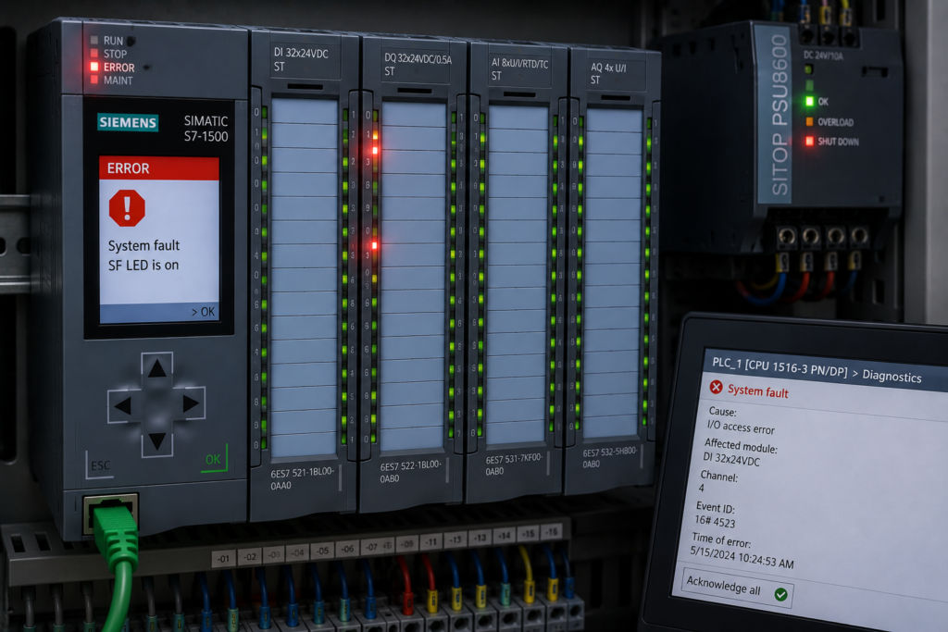This screenshot has width=948, height=632.
Task: Click the error time '5/15/2024 10:24:53 AM'
Action: click(x=742, y=558)
